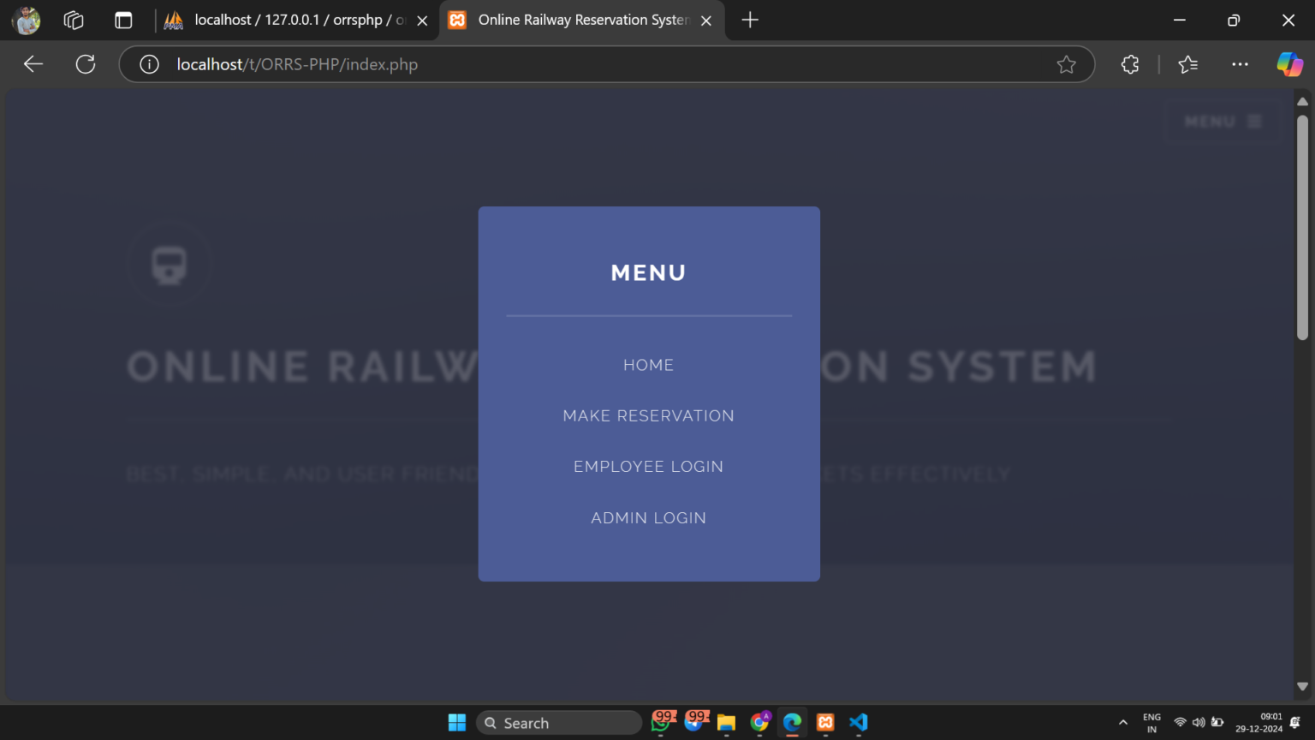Open Copilot in the browser toolbar
The width and height of the screenshot is (1315, 740).
[1290, 63]
